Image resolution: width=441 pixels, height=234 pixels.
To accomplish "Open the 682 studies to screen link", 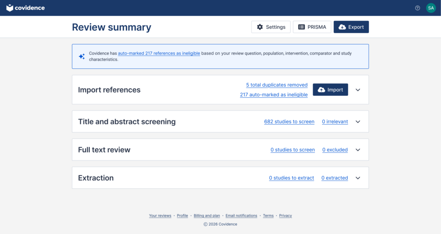I will pyautogui.click(x=289, y=122).
